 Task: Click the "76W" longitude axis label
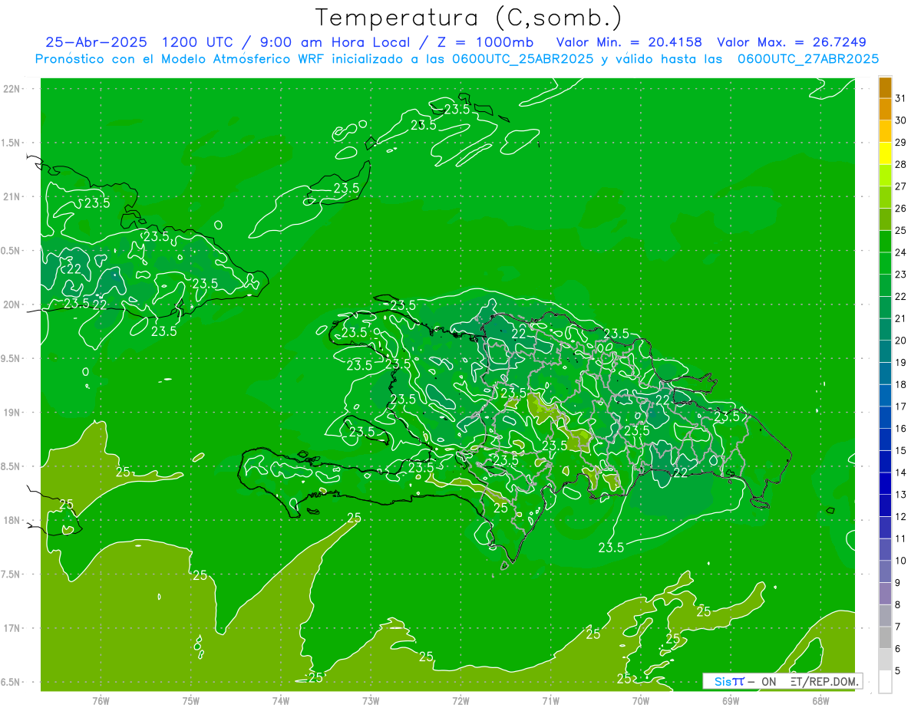(101, 700)
